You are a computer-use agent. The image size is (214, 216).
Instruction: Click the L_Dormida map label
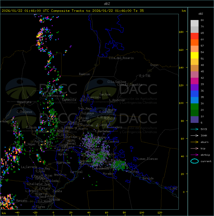(146, 178)
